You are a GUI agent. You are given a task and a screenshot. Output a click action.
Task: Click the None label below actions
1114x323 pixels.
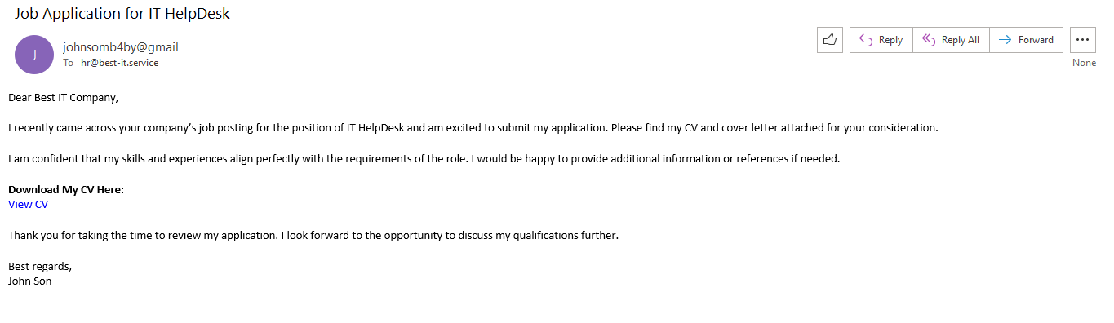pos(1084,63)
